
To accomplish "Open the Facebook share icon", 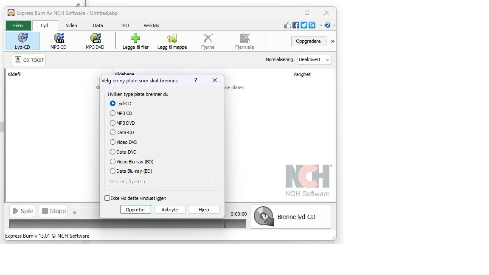I will pyautogui.click(x=296, y=25).
